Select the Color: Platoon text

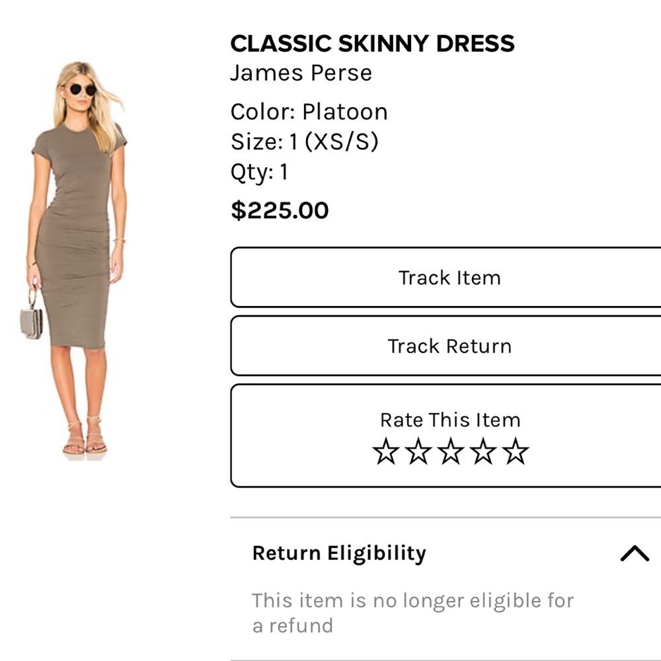(x=309, y=111)
